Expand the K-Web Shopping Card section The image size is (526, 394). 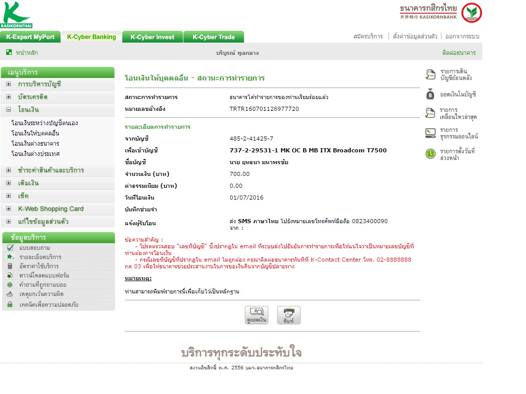coord(9,209)
